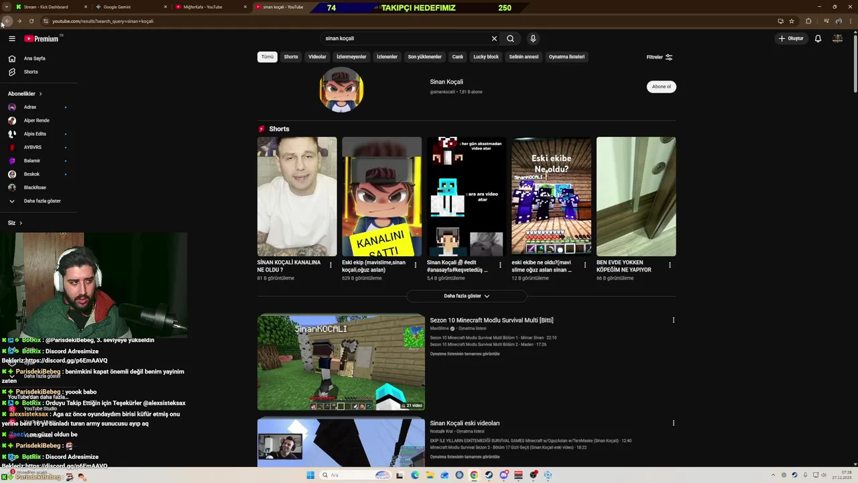The width and height of the screenshot is (858, 483).
Task: Open the Windows Start menu
Action: pos(310,475)
